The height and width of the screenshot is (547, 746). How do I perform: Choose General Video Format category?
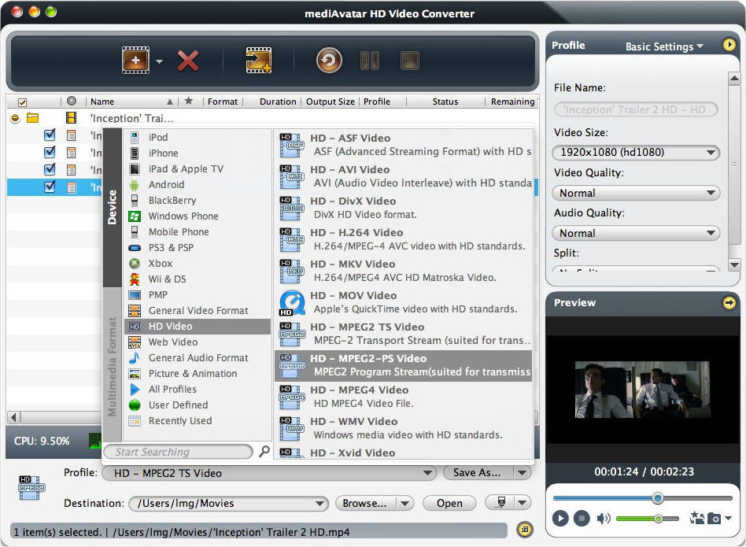(x=197, y=311)
